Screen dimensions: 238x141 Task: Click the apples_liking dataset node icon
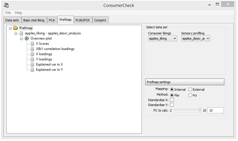(22, 33)
